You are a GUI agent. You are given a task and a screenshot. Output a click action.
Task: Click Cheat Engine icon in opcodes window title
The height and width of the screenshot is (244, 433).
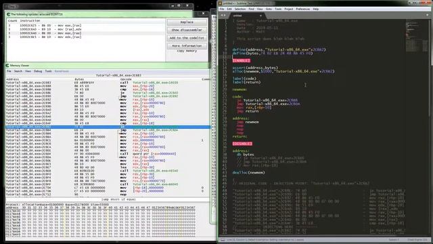8,14
